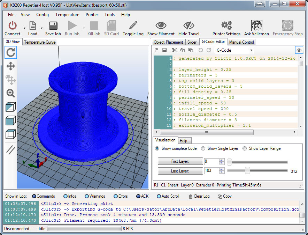Click the Last Layer slider handle
The image size is (308, 235).
click(x=247, y=170)
